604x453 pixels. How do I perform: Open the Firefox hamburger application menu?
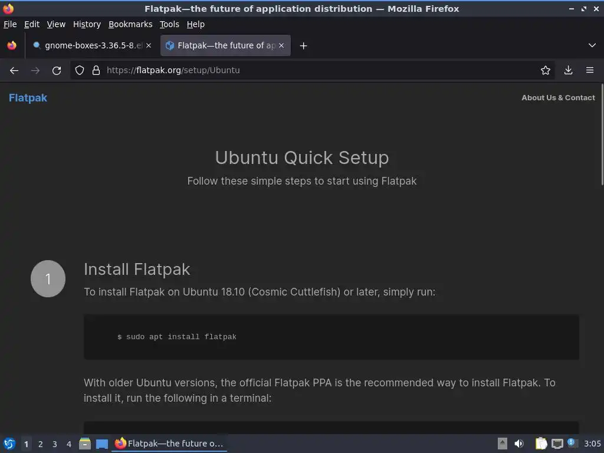click(589, 70)
